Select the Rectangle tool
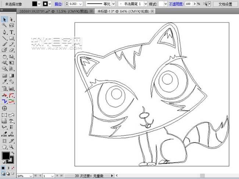 click(x=11, y=38)
